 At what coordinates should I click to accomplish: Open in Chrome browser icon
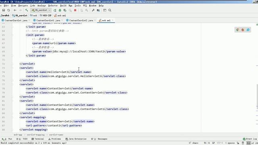(237, 30)
